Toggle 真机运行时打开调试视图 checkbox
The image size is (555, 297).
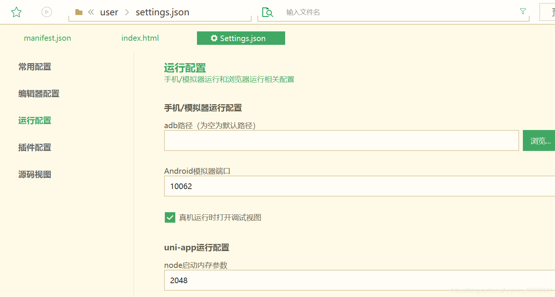(x=170, y=217)
